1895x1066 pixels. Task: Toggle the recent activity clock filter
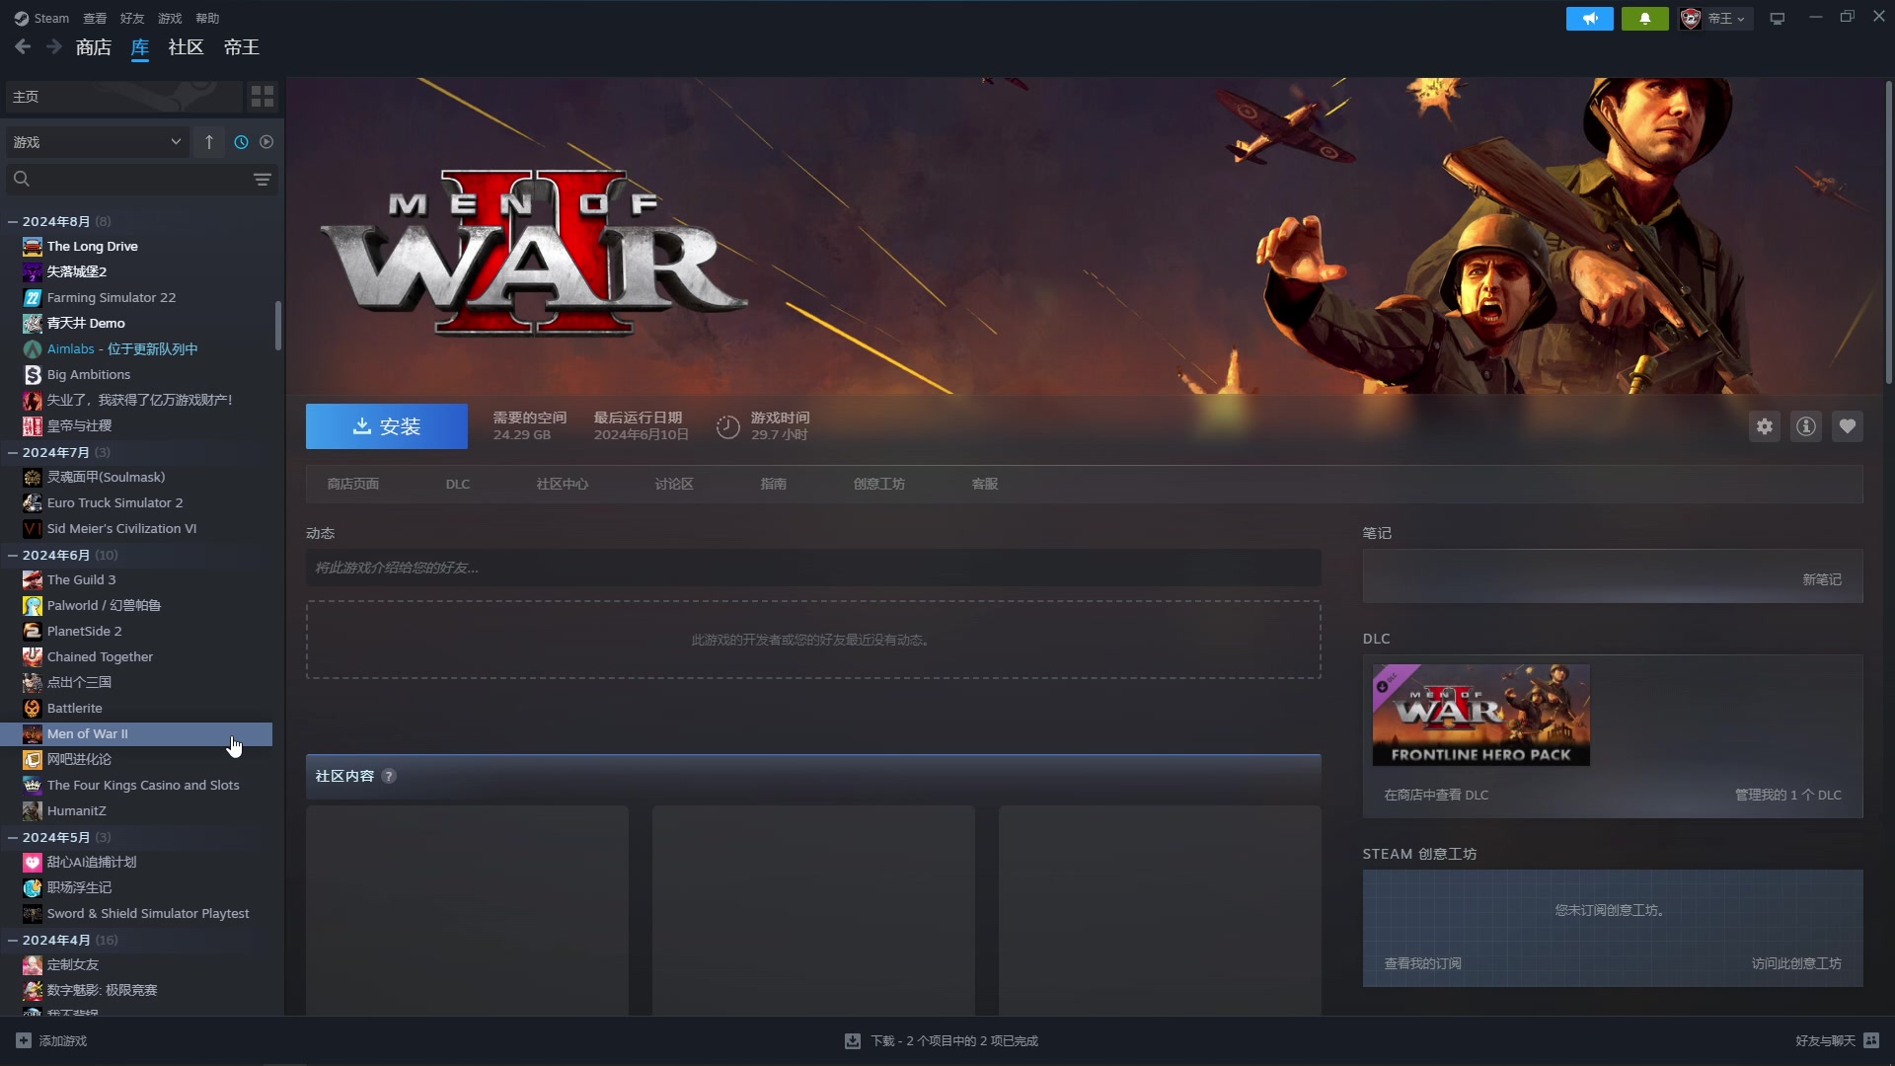click(x=241, y=142)
